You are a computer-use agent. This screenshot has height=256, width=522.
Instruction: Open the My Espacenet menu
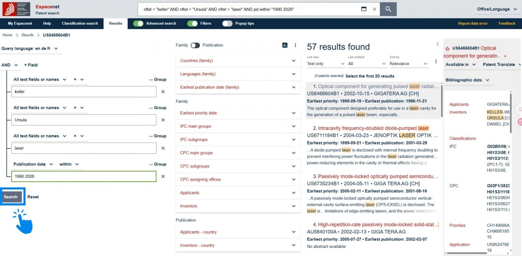[x=20, y=23]
